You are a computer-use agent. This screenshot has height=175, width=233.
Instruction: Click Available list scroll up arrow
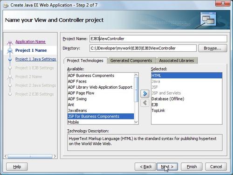(x=136, y=75)
